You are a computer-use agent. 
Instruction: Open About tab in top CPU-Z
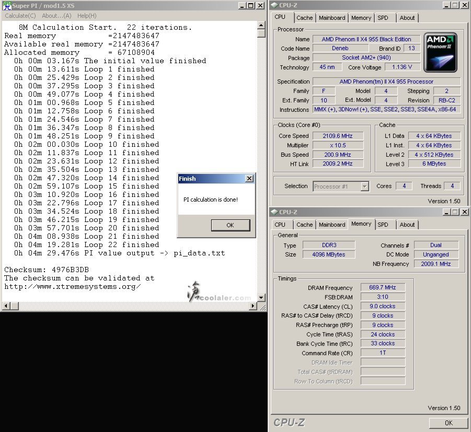point(407,18)
